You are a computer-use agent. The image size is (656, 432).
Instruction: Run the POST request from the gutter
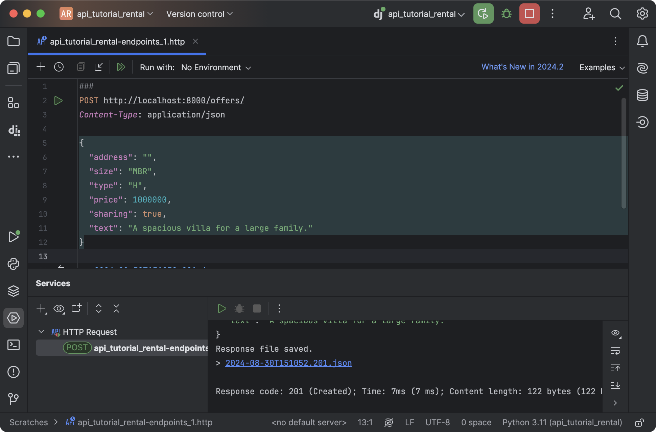pyautogui.click(x=58, y=100)
